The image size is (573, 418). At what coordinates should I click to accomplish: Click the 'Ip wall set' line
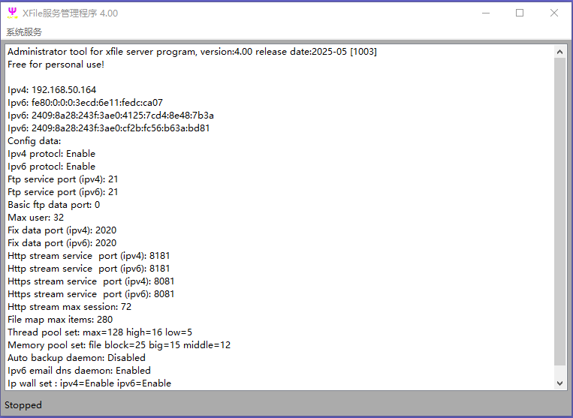(89, 383)
